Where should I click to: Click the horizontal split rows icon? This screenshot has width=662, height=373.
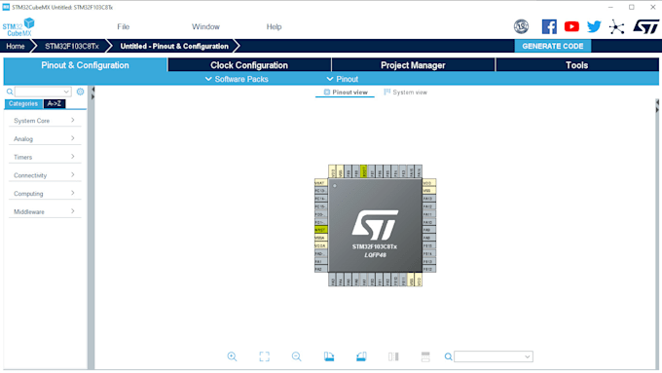pos(425,356)
